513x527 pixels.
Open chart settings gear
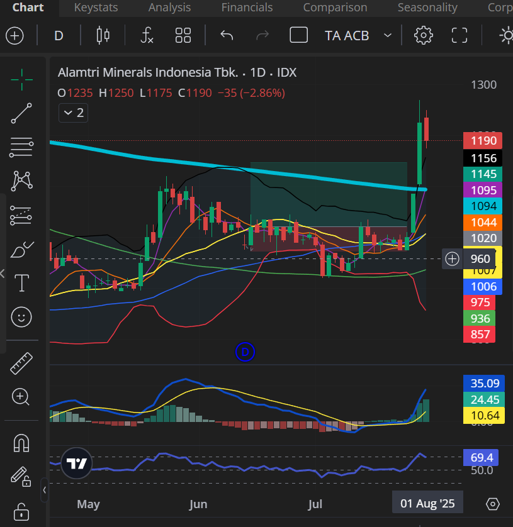pyautogui.click(x=424, y=35)
